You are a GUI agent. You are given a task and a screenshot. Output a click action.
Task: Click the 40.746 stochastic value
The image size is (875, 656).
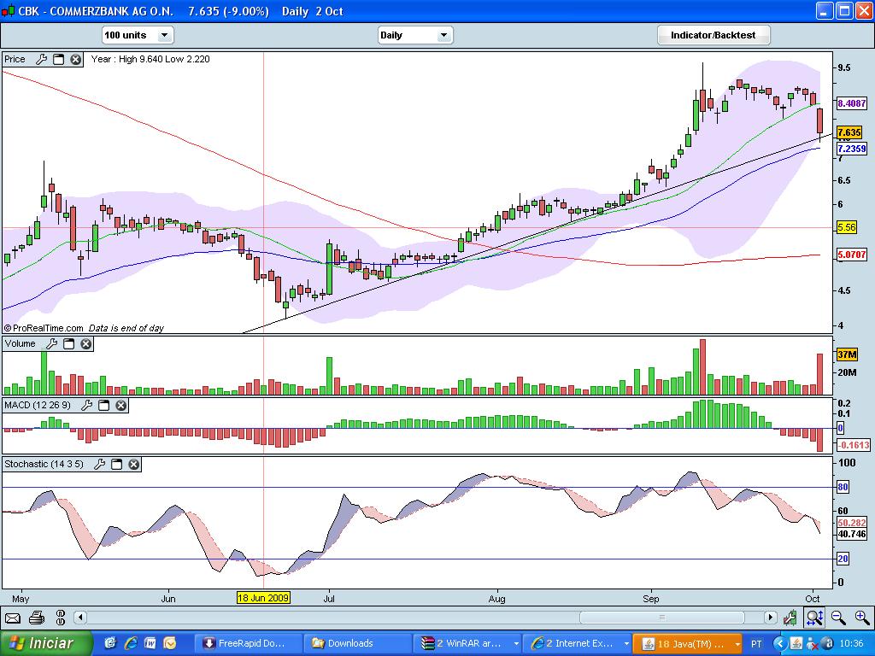click(852, 534)
